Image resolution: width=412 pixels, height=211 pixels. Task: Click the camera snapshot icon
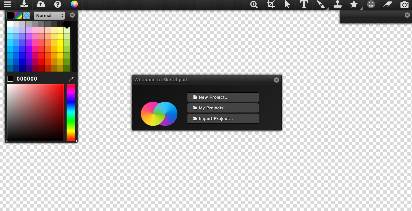[x=405, y=5]
